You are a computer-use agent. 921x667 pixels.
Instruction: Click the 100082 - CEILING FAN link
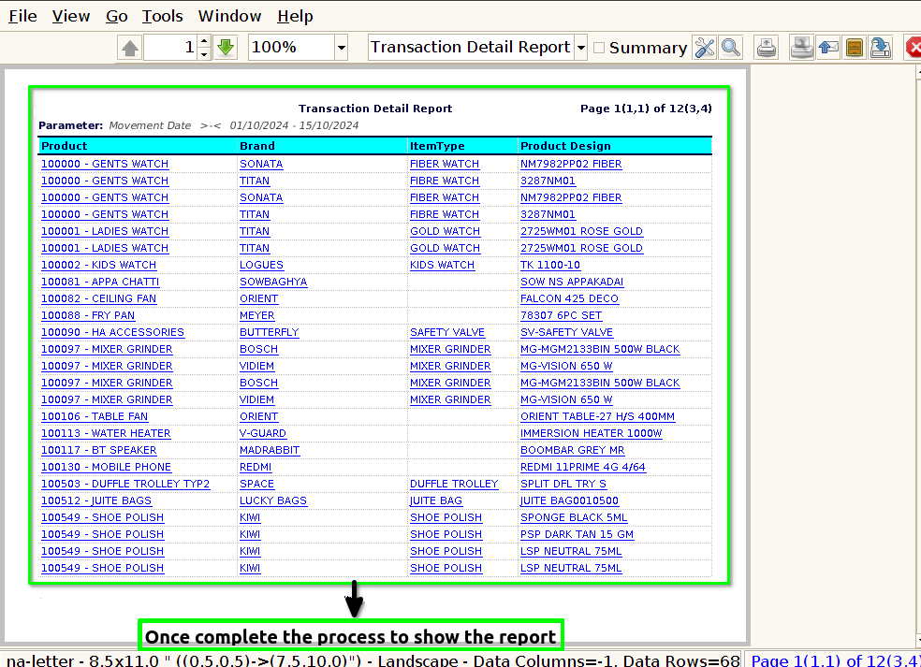tap(98, 298)
